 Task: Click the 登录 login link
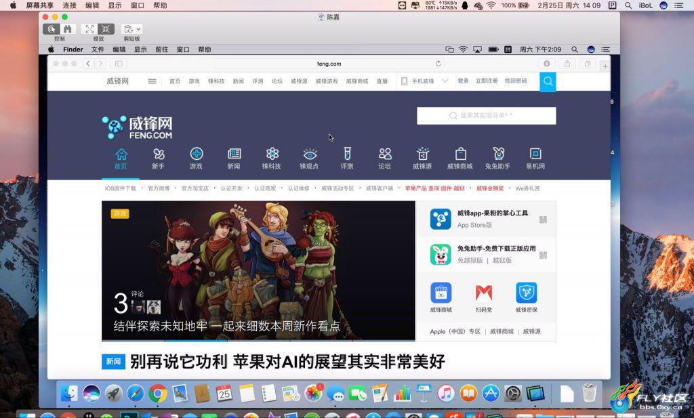[x=463, y=81]
